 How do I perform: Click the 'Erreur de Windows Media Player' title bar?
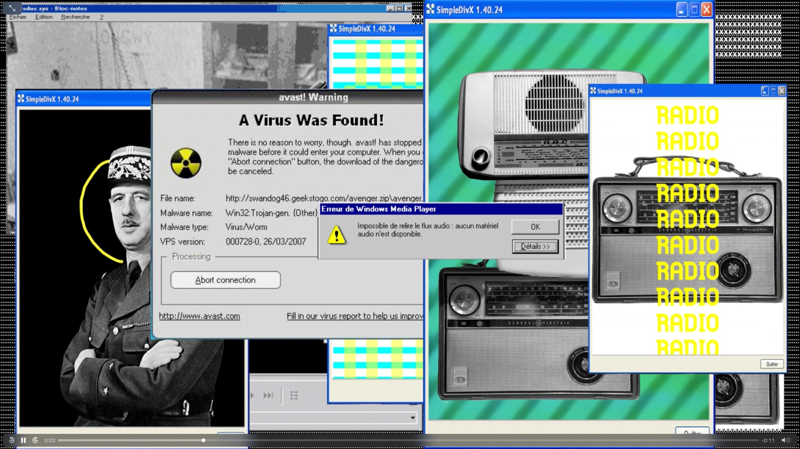441,209
